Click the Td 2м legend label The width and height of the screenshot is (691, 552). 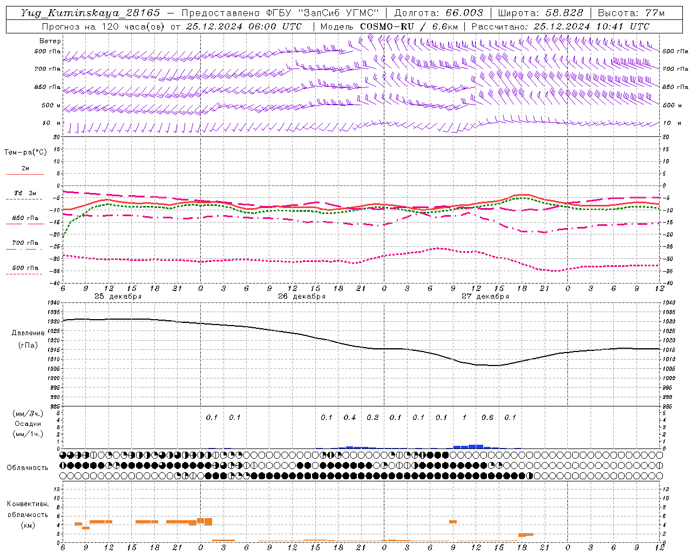coord(25,193)
